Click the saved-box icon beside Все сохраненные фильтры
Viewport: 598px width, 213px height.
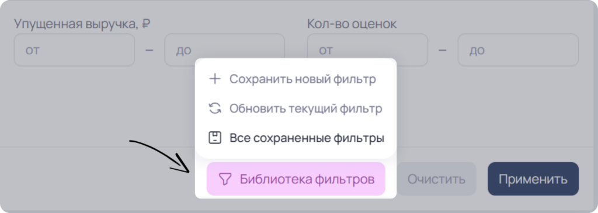[x=215, y=138]
